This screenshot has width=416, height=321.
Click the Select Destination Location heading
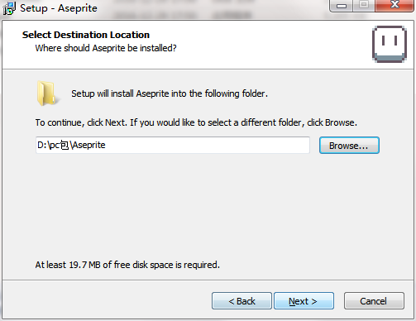point(86,35)
